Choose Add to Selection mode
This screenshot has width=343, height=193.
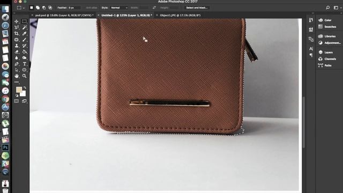[x=38, y=8]
